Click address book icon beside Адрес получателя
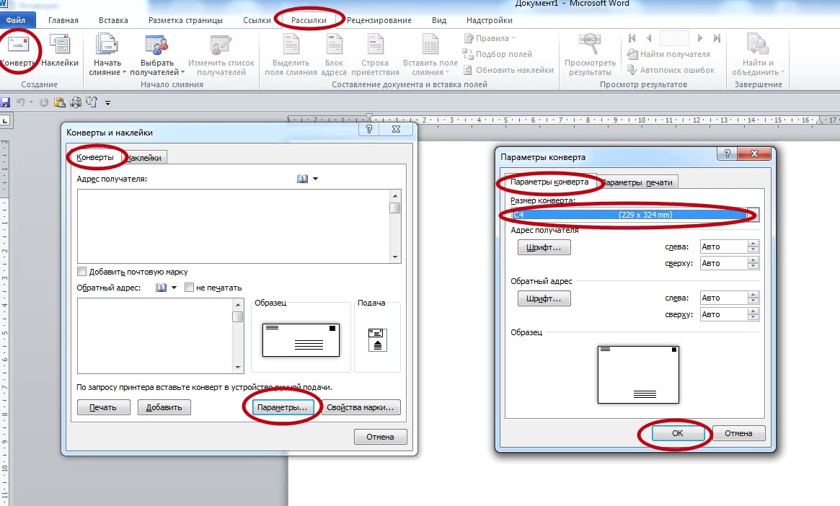This screenshot has width=840, height=506. tap(303, 179)
